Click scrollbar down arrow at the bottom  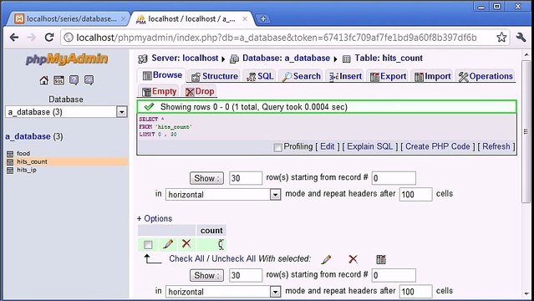pyautogui.click(x=526, y=293)
